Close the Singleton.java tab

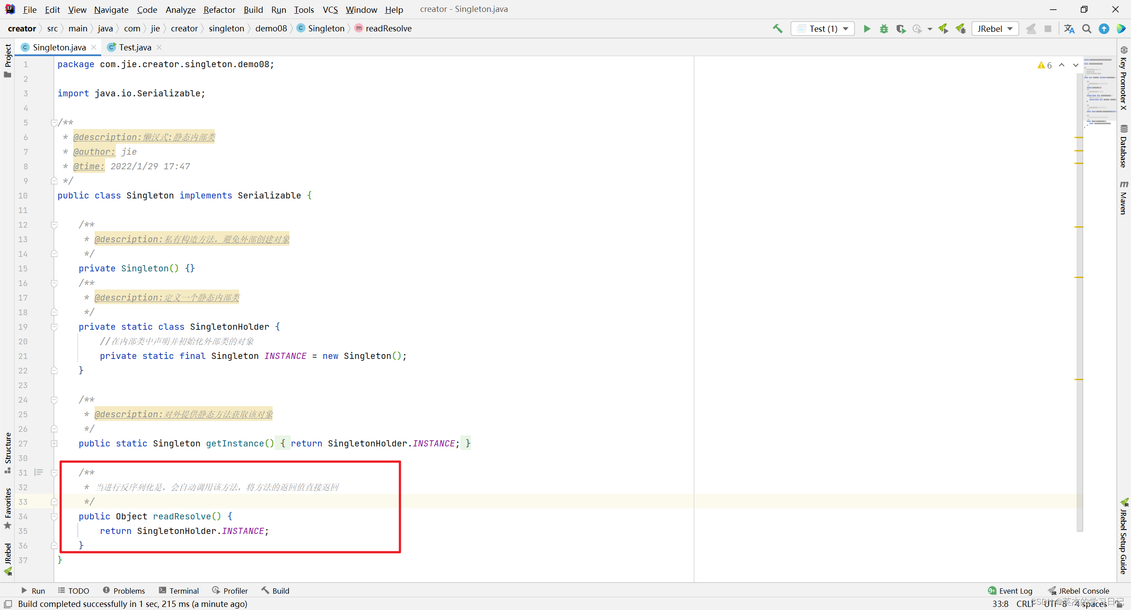click(x=94, y=47)
